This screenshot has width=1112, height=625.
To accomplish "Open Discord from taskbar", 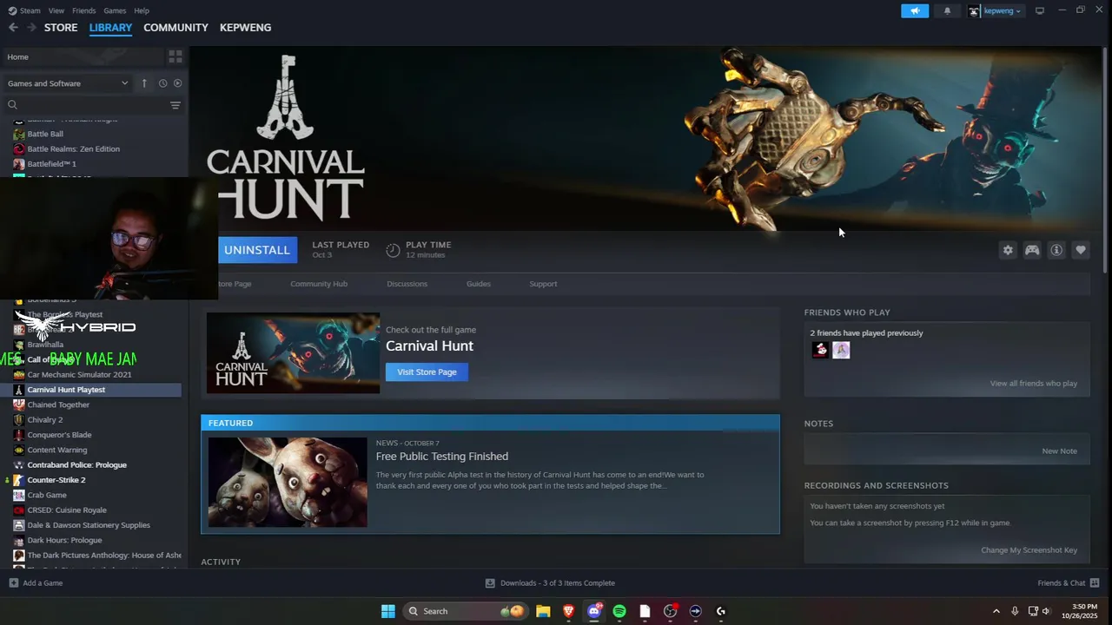I will (x=594, y=611).
